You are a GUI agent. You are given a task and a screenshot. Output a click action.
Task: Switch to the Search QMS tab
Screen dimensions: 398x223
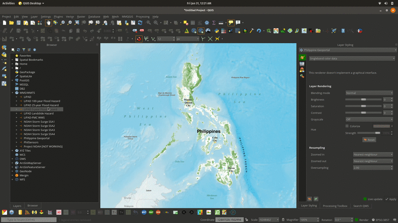(361, 206)
